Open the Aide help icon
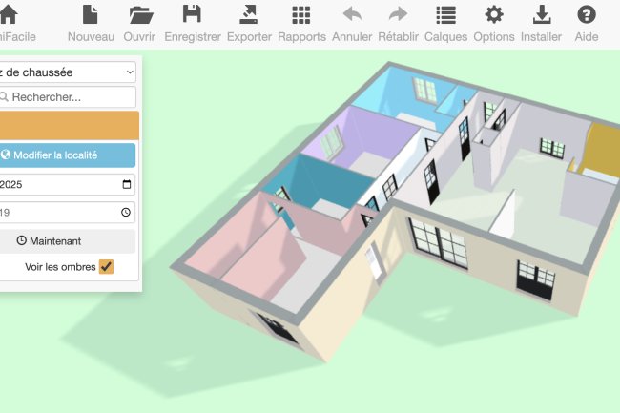Viewport: 620px width, 413px height. [x=587, y=15]
